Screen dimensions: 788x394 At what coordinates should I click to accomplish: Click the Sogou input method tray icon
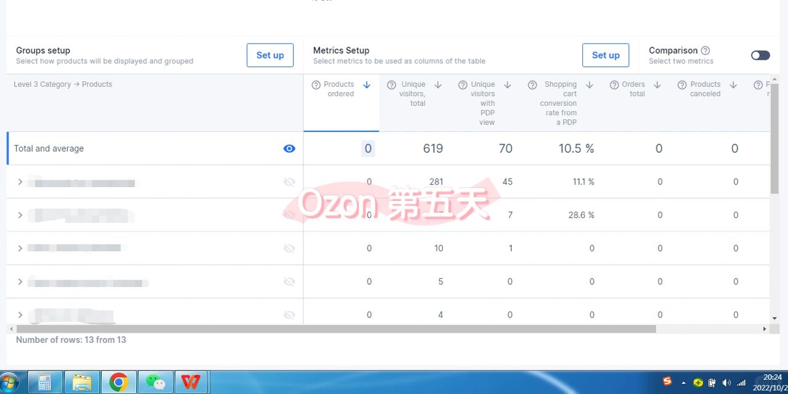pos(667,382)
